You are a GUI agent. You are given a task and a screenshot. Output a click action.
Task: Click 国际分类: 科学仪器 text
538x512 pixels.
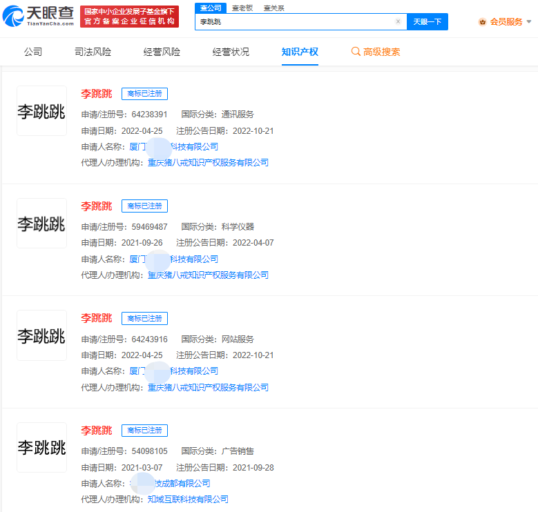(218, 226)
